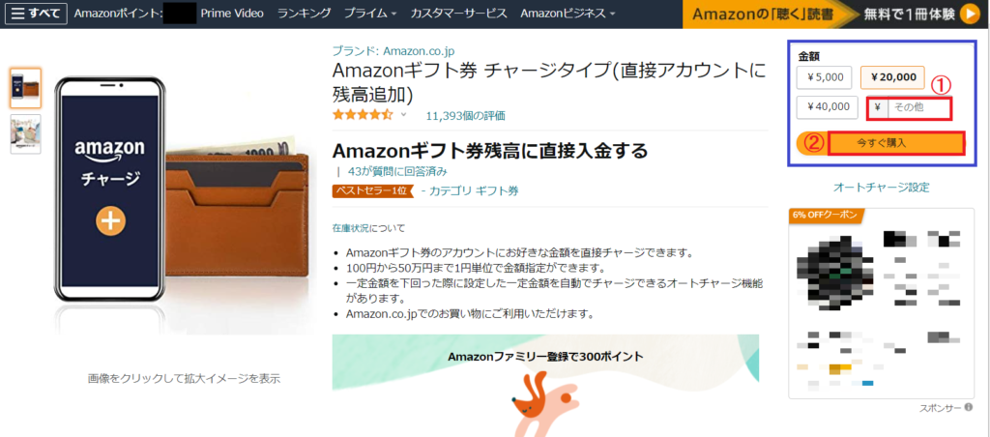Select the first product thumbnail

(x=26, y=88)
